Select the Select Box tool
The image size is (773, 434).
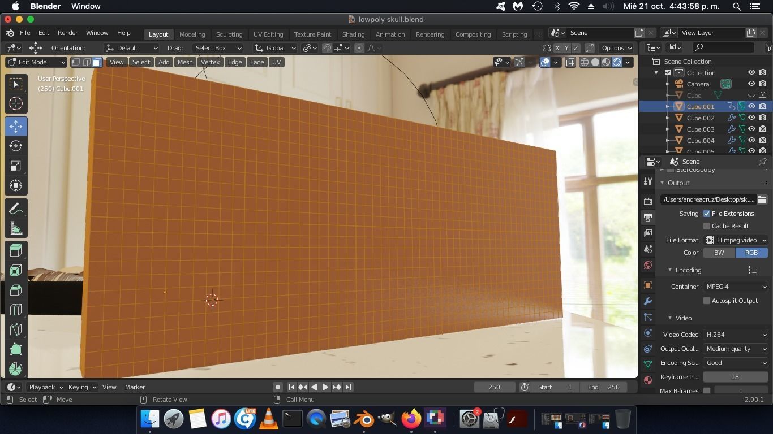(x=16, y=84)
